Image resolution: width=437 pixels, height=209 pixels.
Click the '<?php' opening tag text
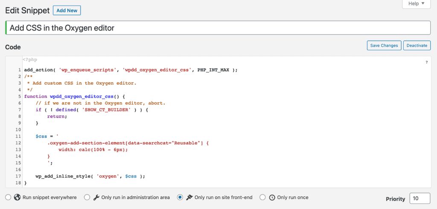coord(30,60)
